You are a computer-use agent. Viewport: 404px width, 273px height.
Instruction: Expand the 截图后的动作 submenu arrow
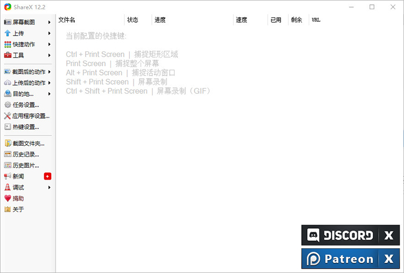[x=50, y=72]
